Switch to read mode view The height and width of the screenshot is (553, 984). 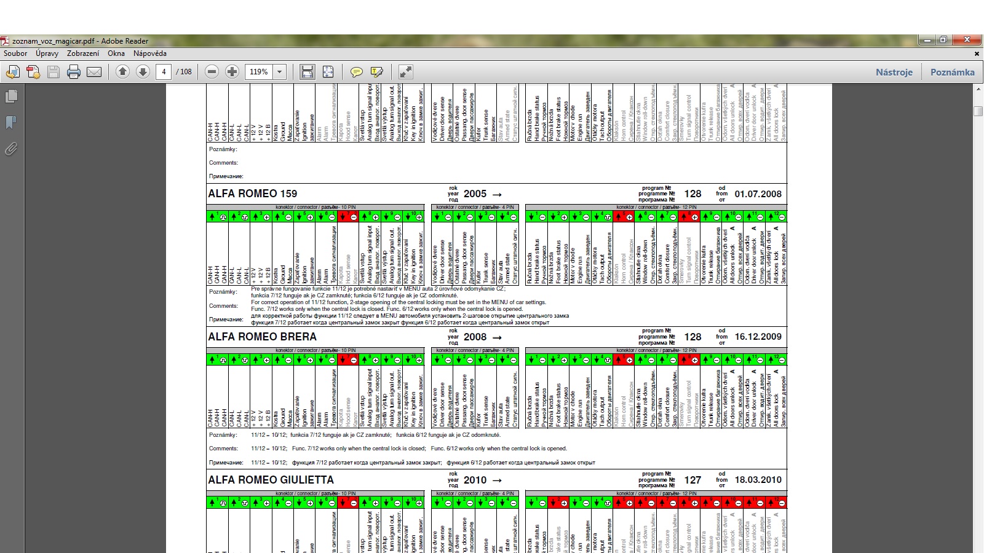click(405, 72)
